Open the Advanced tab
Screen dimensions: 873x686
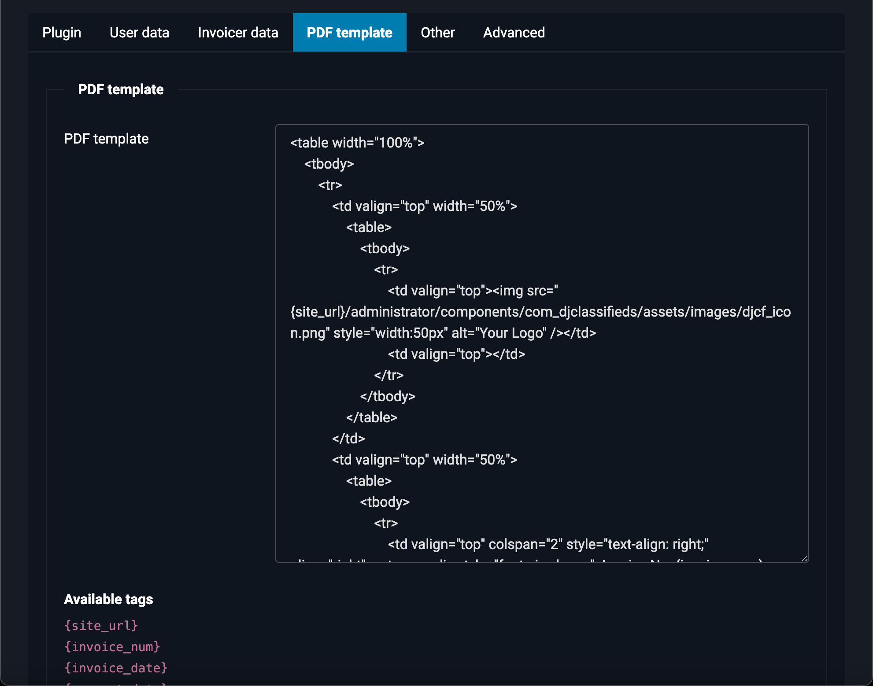pos(514,33)
